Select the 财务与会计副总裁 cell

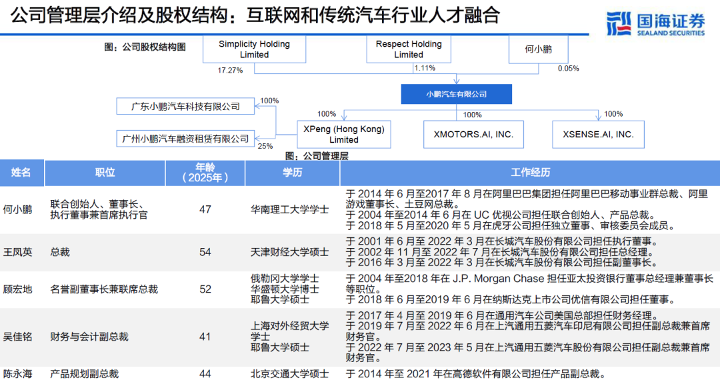point(89,337)
